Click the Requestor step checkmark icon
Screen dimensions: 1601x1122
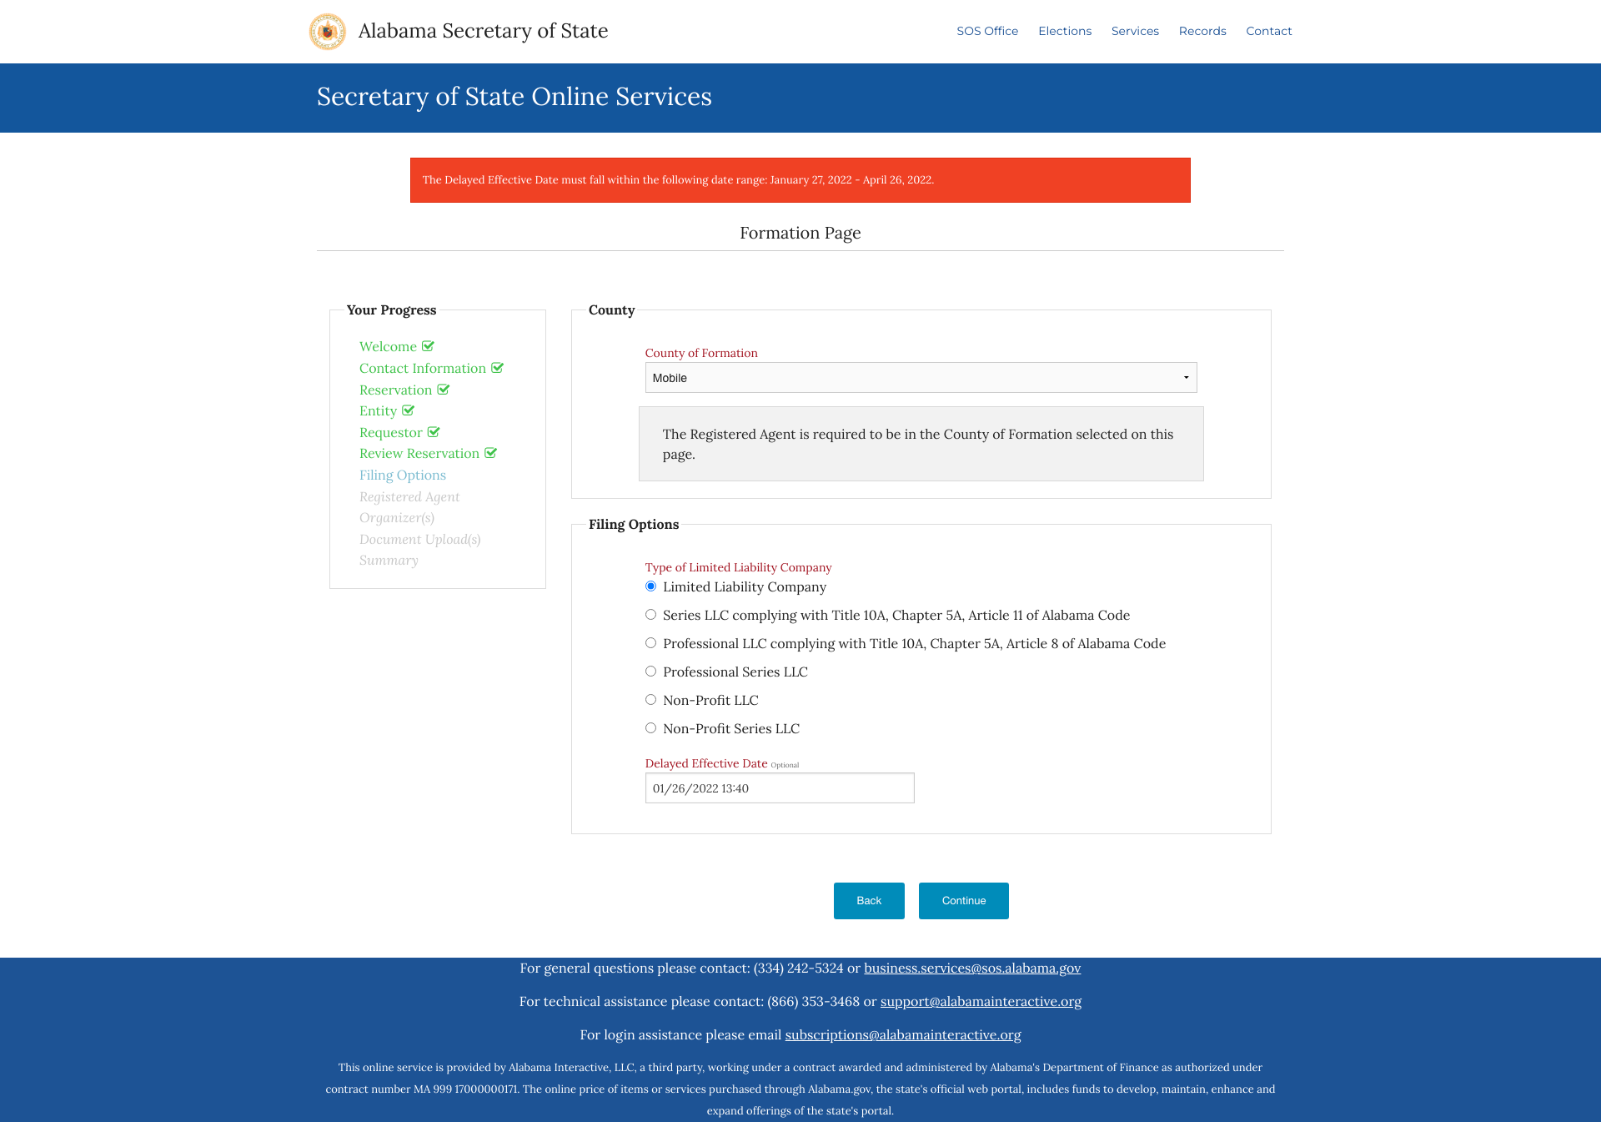tap(434, 432)
